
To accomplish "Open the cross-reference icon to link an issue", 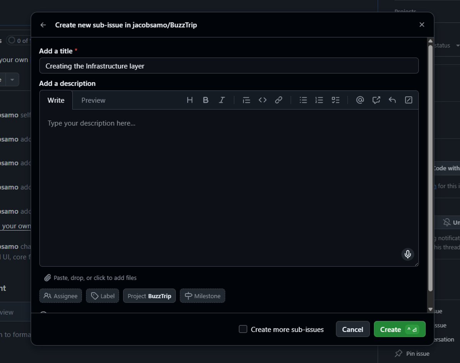I will coord(376,100).
